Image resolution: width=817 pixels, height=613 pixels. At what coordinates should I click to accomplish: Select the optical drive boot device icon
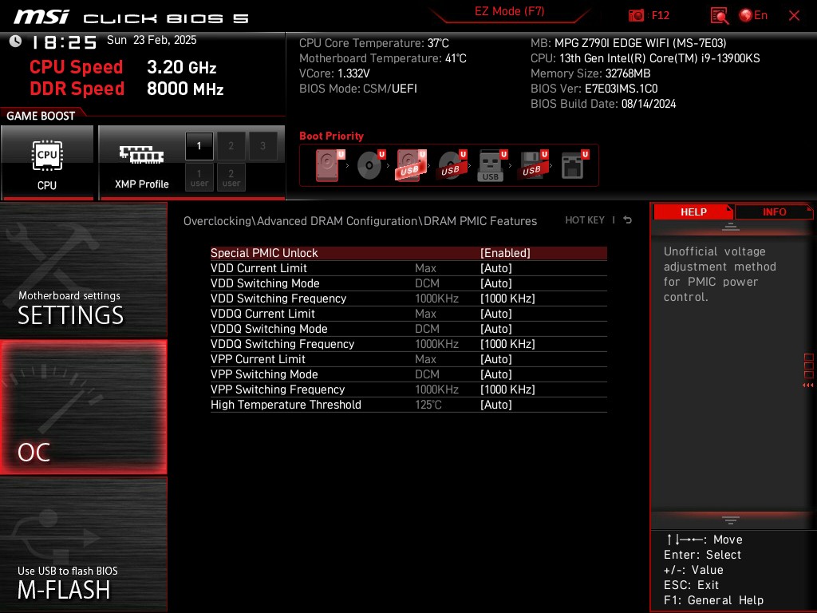370,165
